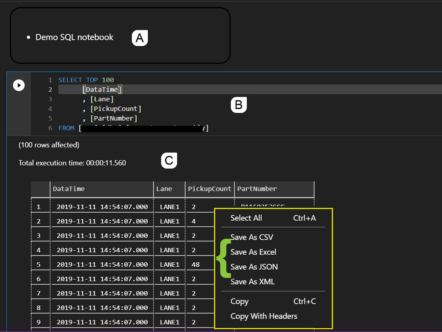The width and height of the screenshot is (442, 332).
Task: Run the SQL query cell
Action: coord(19,85)
